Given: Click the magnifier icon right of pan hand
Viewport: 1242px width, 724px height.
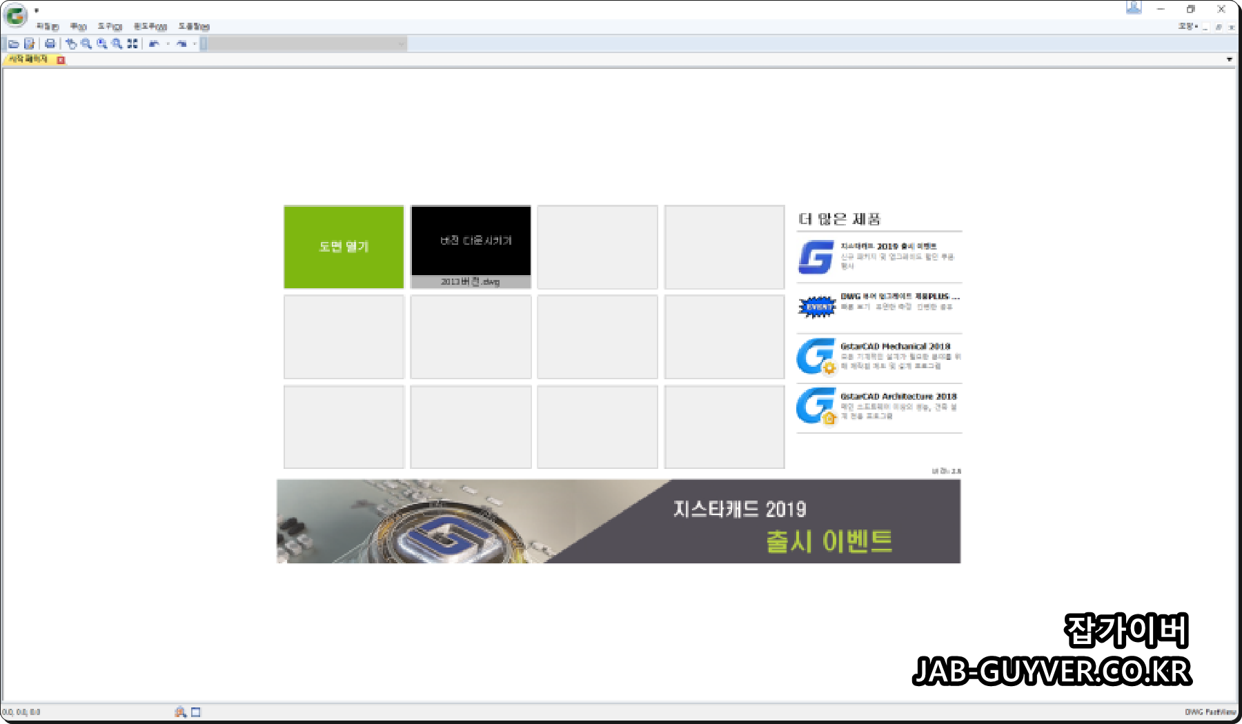Looking at the screenshot, I should coord(86,43).
